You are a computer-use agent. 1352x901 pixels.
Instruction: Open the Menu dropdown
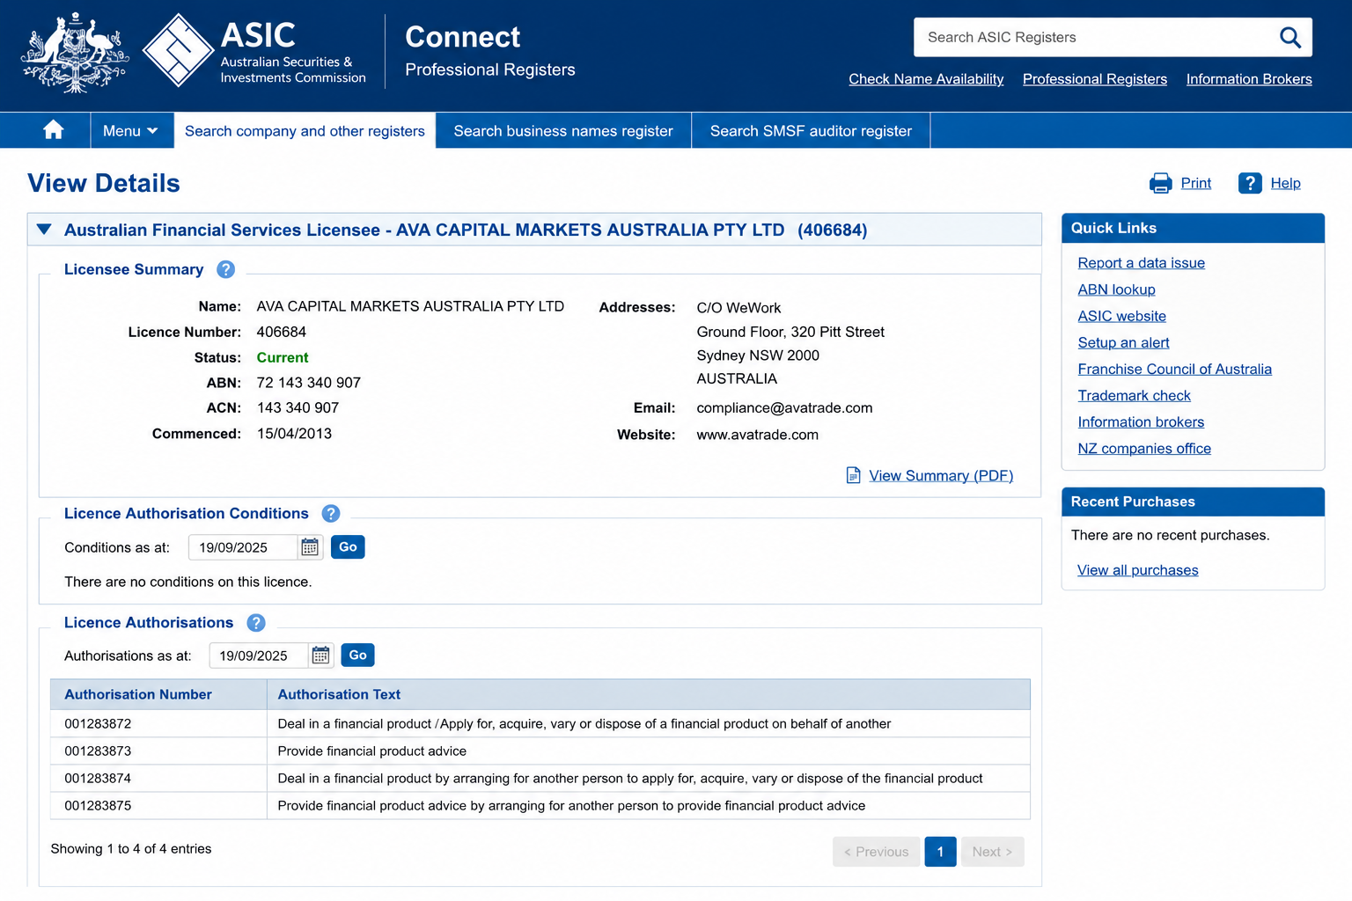pyautogui.click(x=130, y=130)
